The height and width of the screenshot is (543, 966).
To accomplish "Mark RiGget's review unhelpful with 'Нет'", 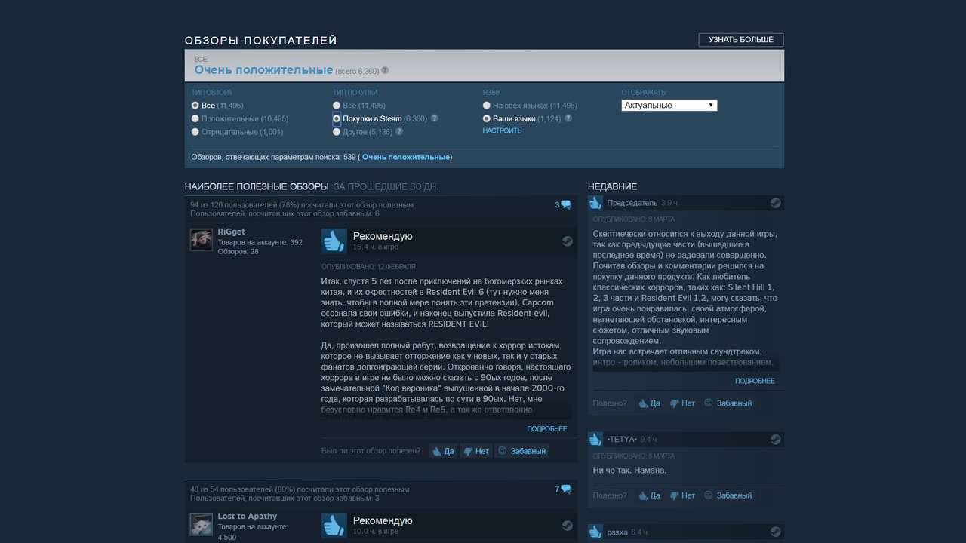I will tap(476, 451).
